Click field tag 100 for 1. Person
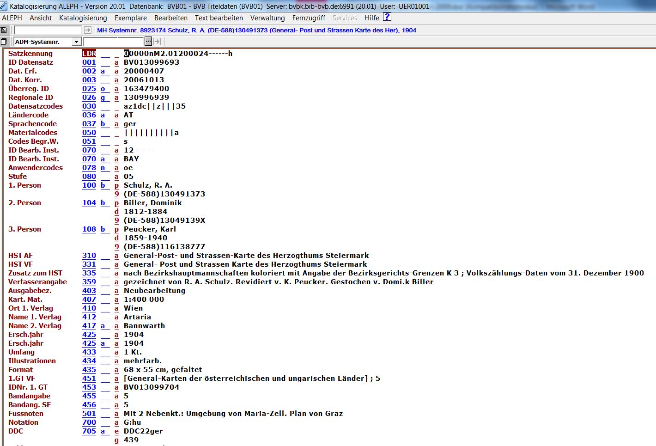The height and width of the screenshot is (446, 656). pyautogui.click(x=89, y=185)
